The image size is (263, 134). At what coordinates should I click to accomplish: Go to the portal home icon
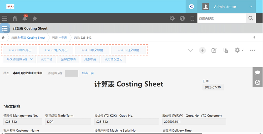point(15,18)
